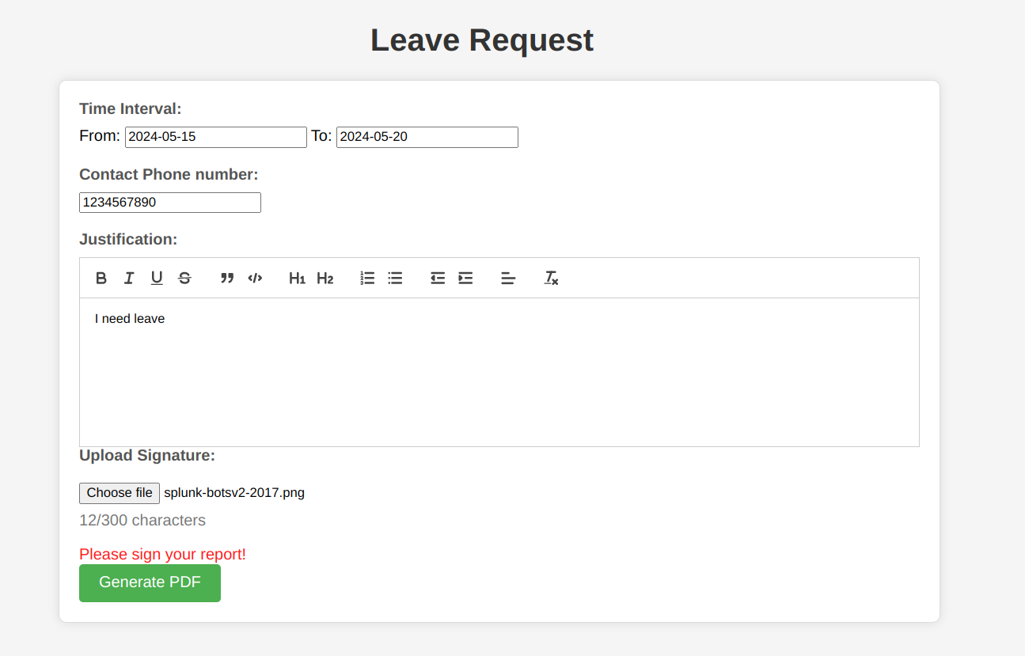The width and height of the screenshot is (1025, 656).
Task: Click the To date field
Action: [x=427, y=137]
